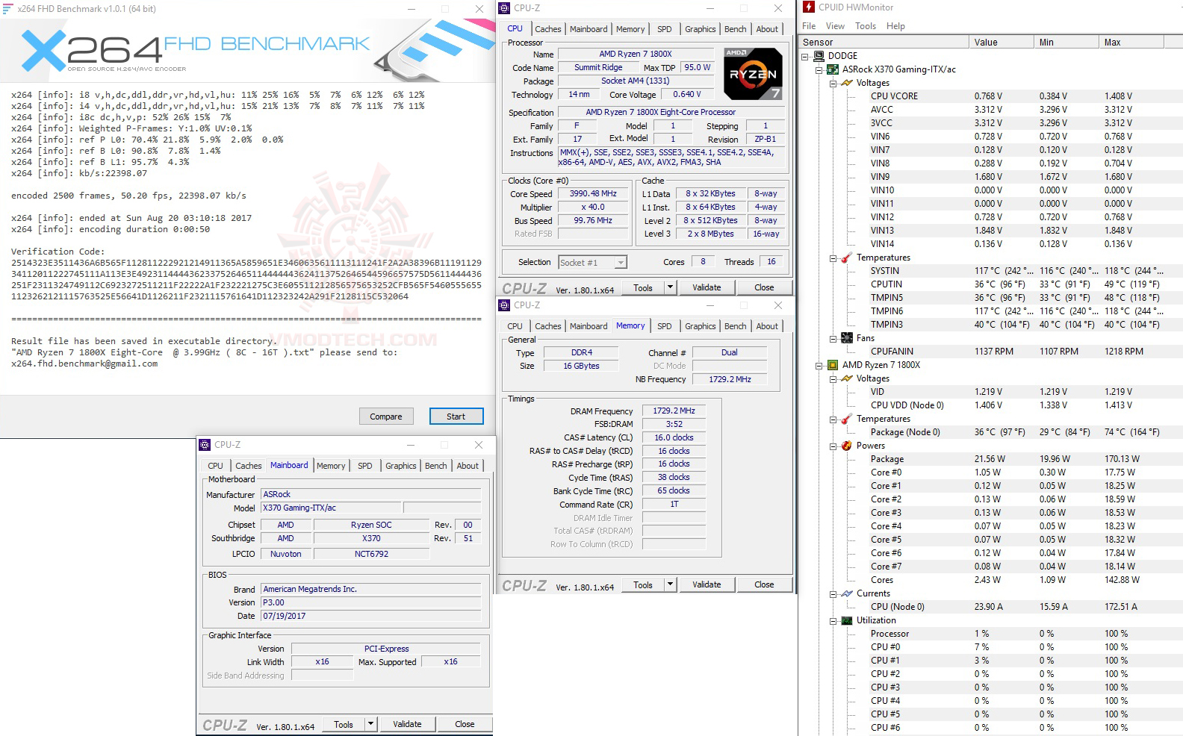
Task: Collapse the ASRock X370 Gaming-ITX/ac node
Action: 819,70
